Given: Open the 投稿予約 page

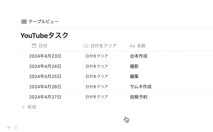Looking at the screenshot, I should click(x=139, y=97).
